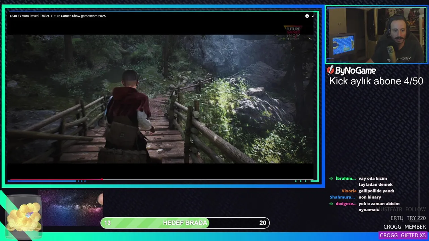Click the Future Games Show watermark logo
Screen dimensions: 429x241
[293, 33]
